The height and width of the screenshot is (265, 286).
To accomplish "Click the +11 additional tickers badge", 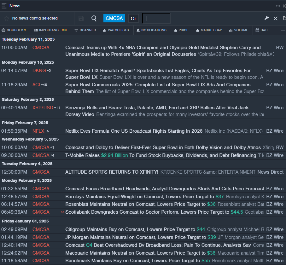I will tap(57, 108).
